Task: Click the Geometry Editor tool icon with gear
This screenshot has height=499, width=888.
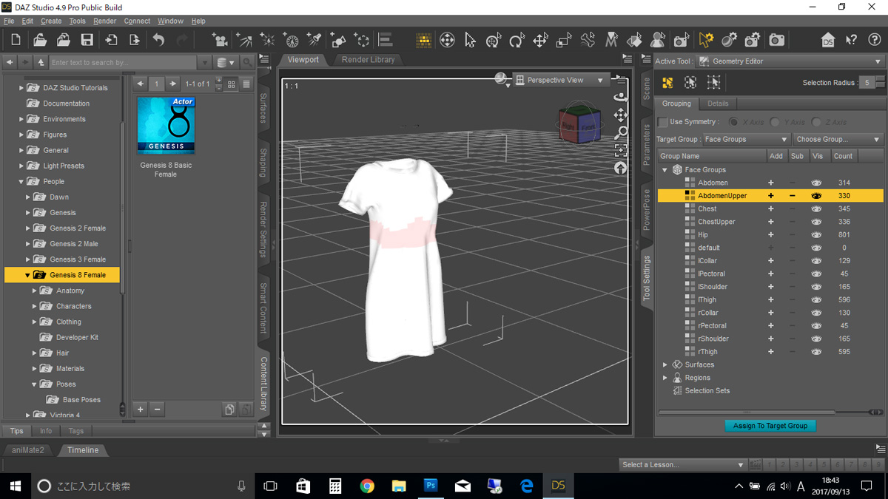Action: pos(706,40)
